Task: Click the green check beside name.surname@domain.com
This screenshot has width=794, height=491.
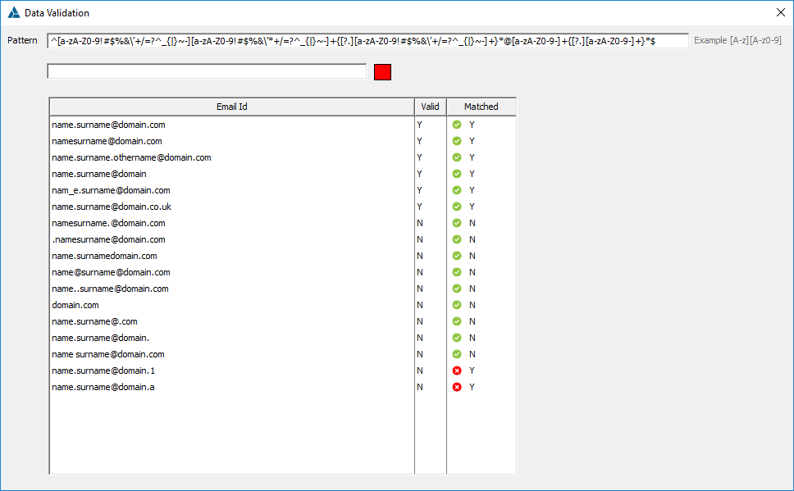Action: [x=457, y=125]
